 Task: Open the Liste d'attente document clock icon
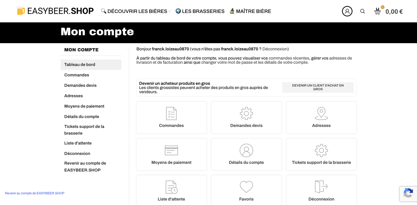[171, 187]
